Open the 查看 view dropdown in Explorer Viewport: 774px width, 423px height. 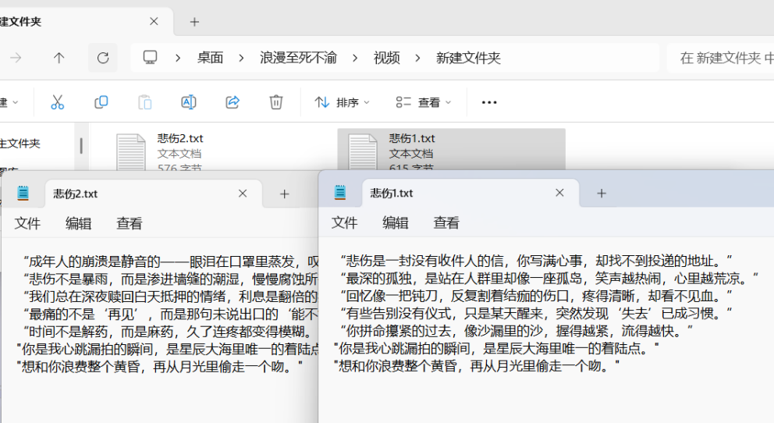pos(424,102)
